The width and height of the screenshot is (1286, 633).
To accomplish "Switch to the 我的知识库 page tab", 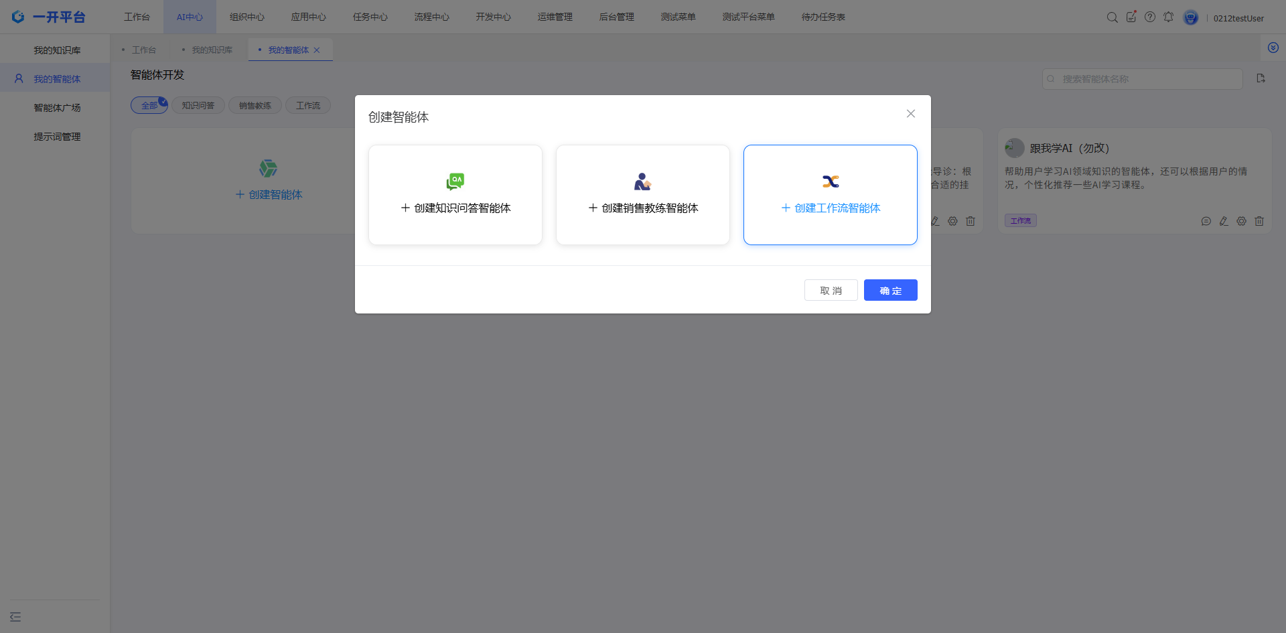I will coord(212,50).
